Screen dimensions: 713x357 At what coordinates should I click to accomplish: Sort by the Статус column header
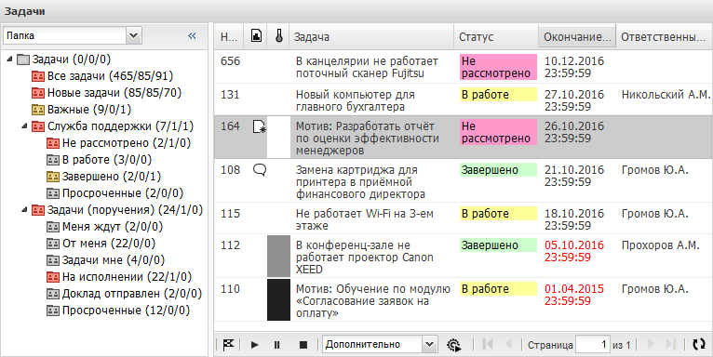496,37
